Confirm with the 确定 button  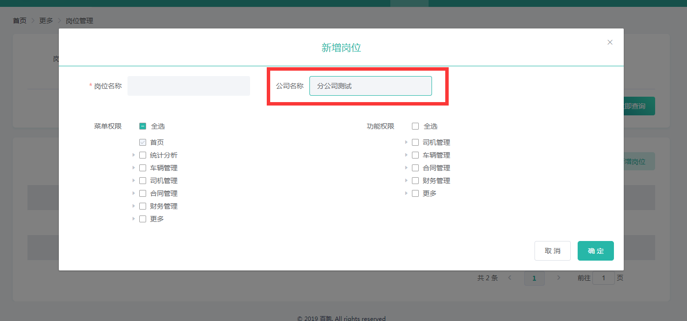(595, 251)
